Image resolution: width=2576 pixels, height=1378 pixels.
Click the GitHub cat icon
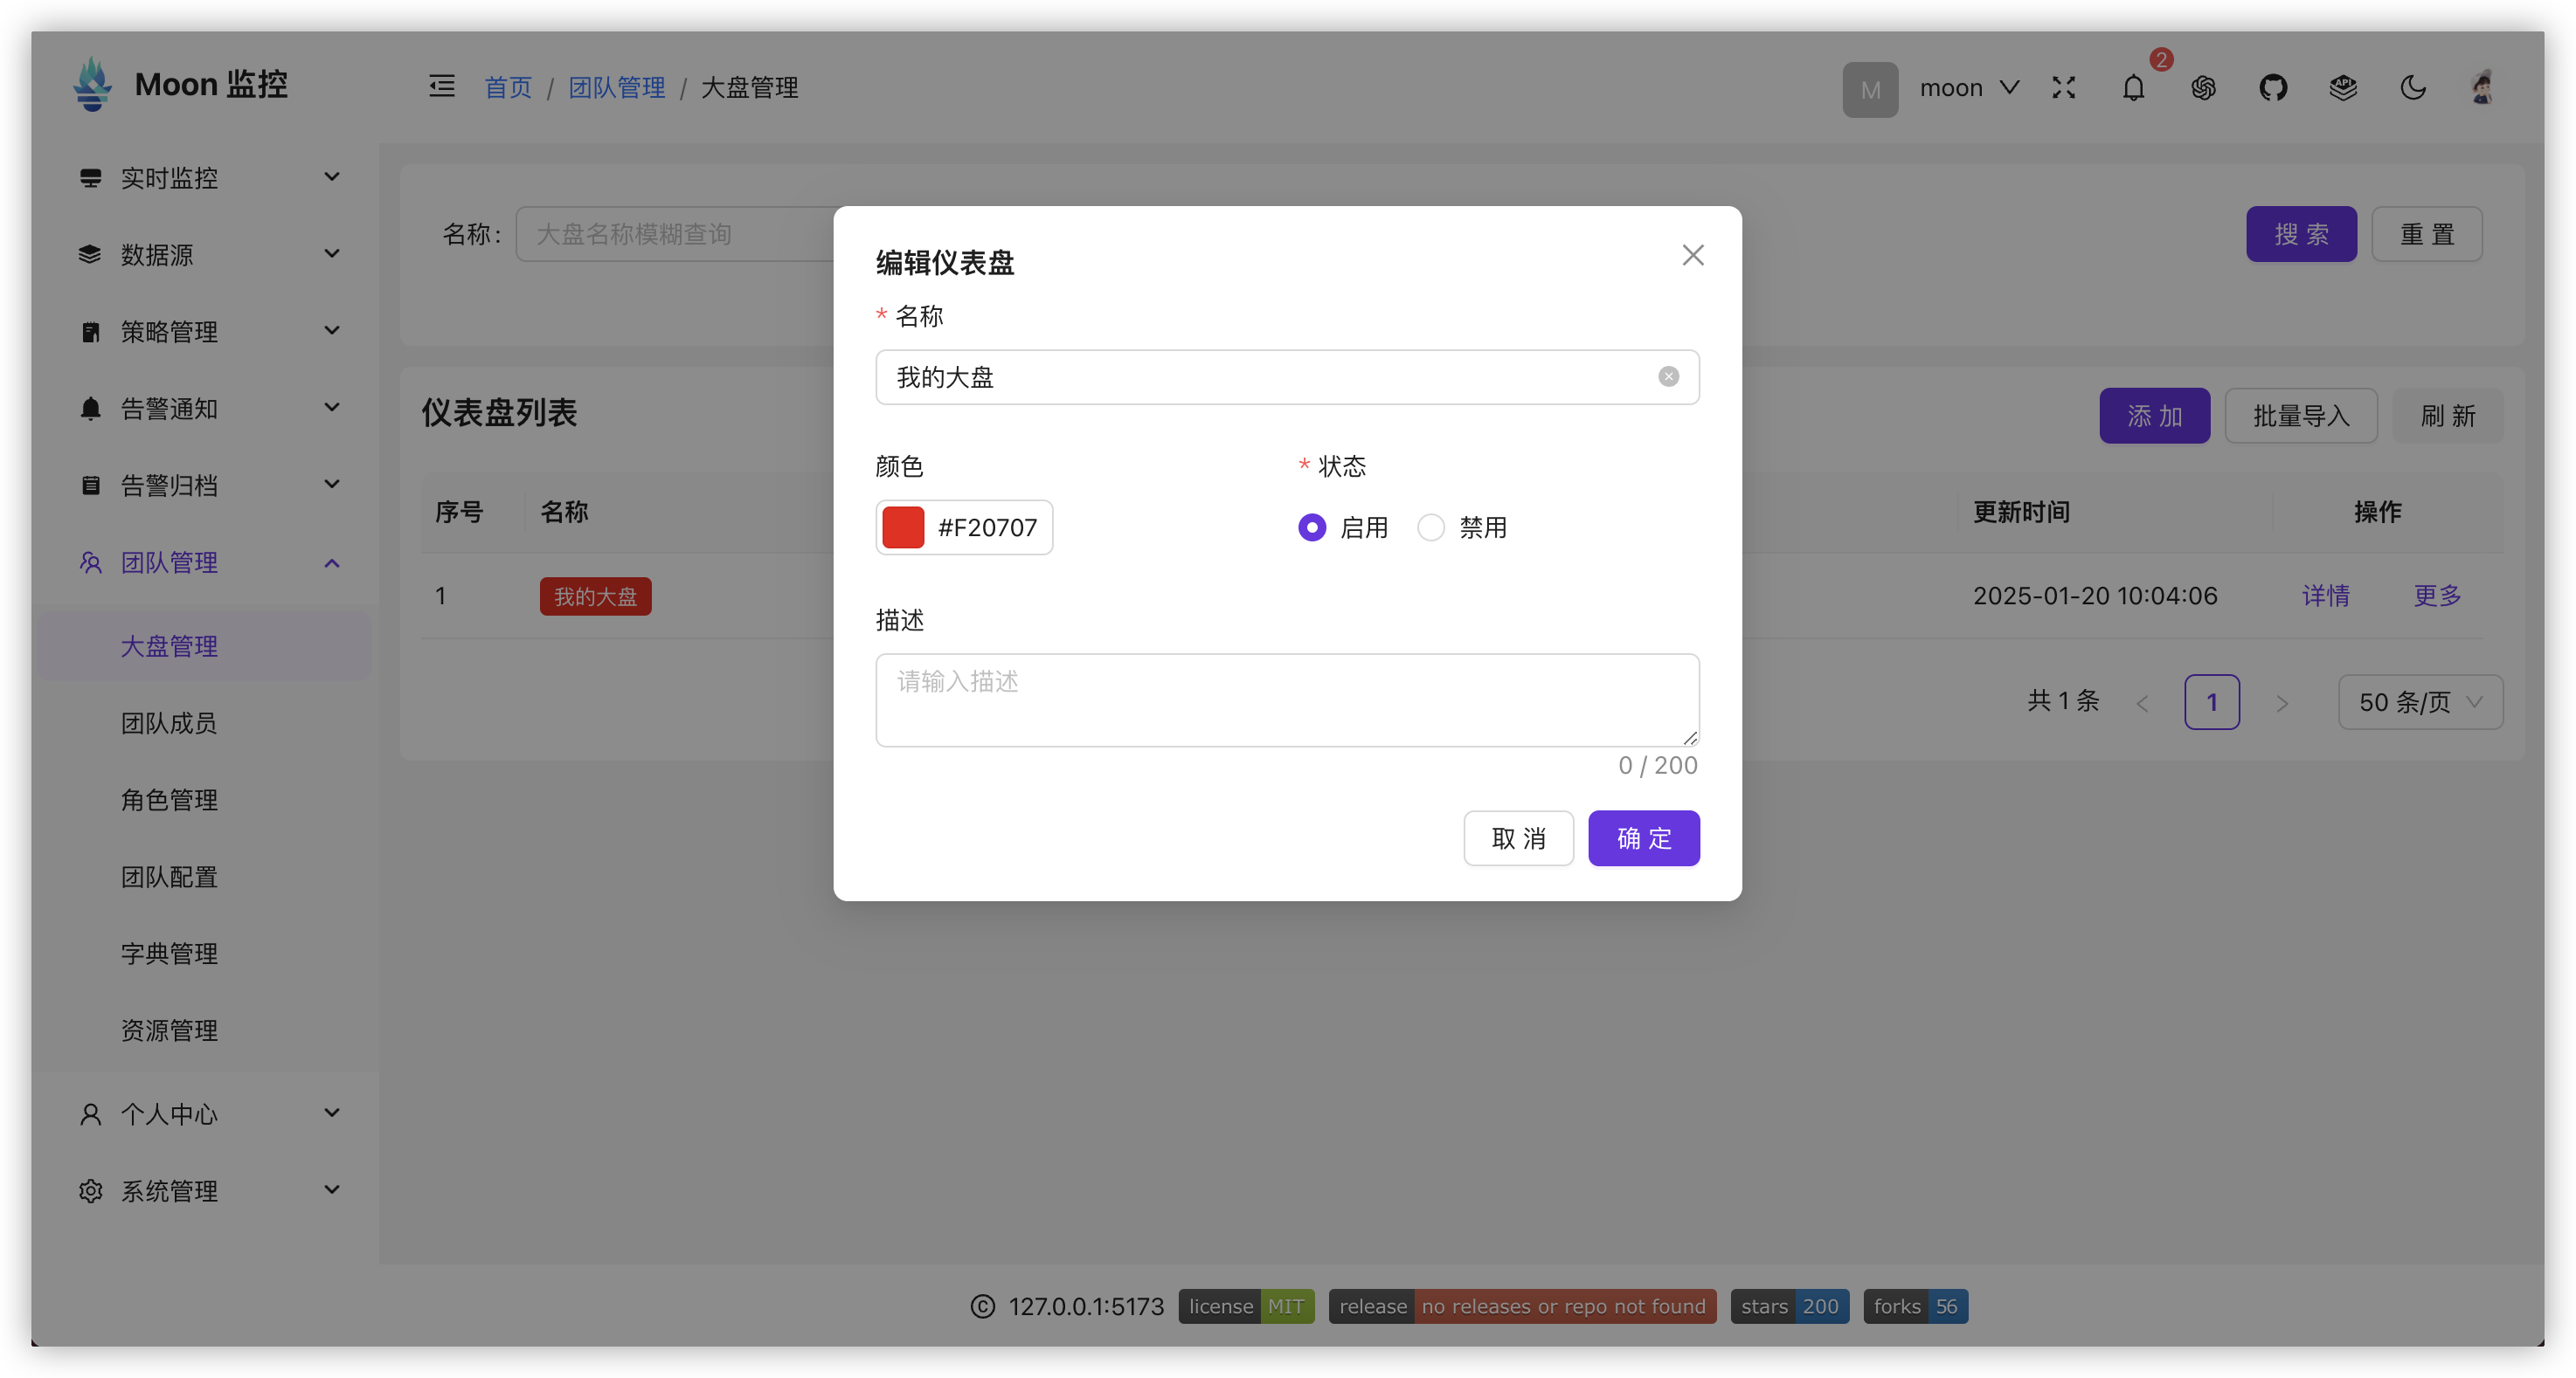pos(2275,86)
